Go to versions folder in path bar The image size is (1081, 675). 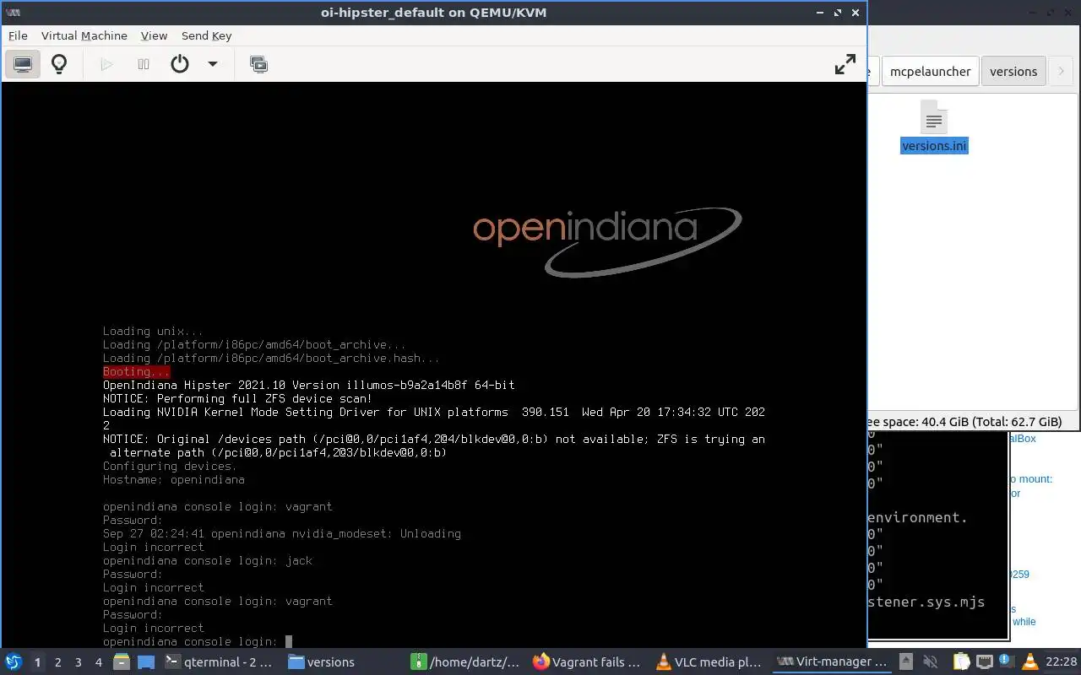[x=1013, y=72]
